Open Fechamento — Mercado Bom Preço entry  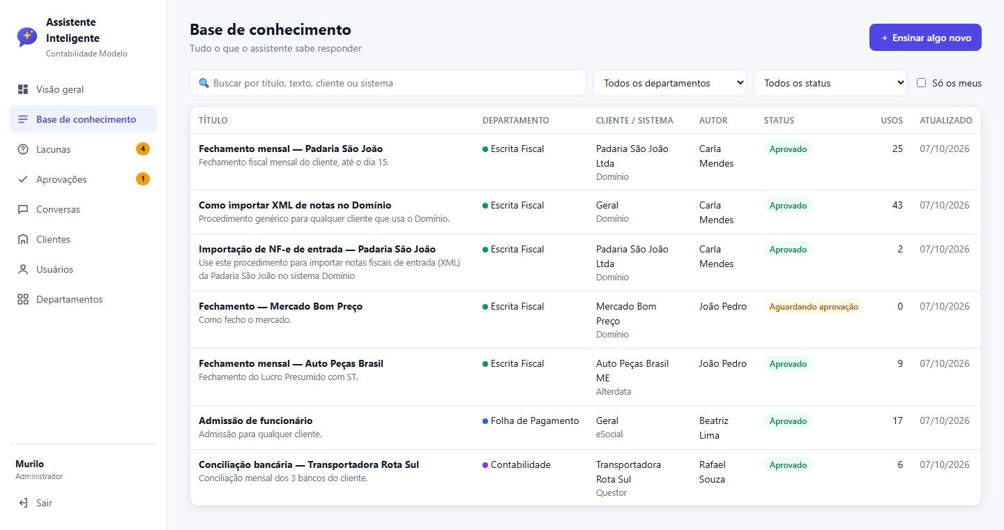click(280, 306)
